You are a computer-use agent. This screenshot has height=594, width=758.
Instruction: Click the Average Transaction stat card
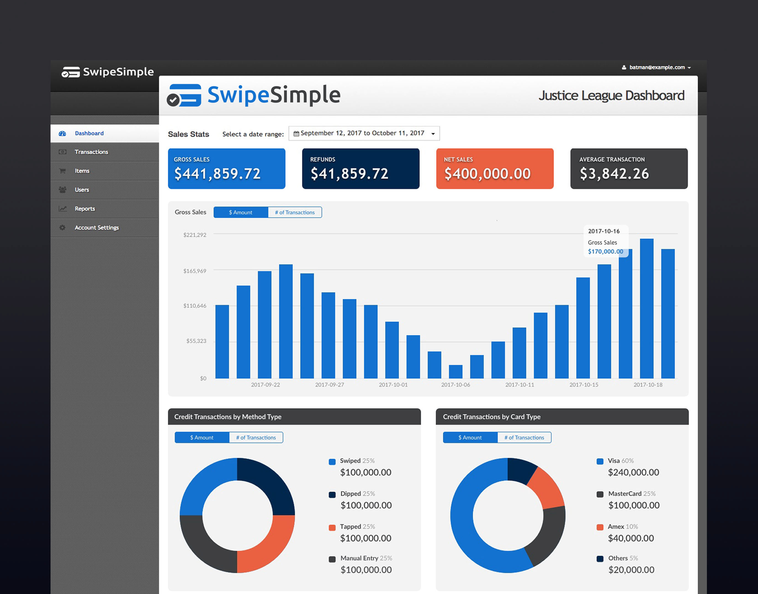[629, 169]
